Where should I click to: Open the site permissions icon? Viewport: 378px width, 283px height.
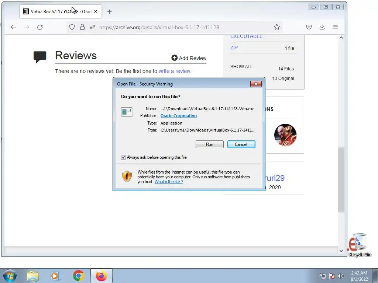coord(93,27)
